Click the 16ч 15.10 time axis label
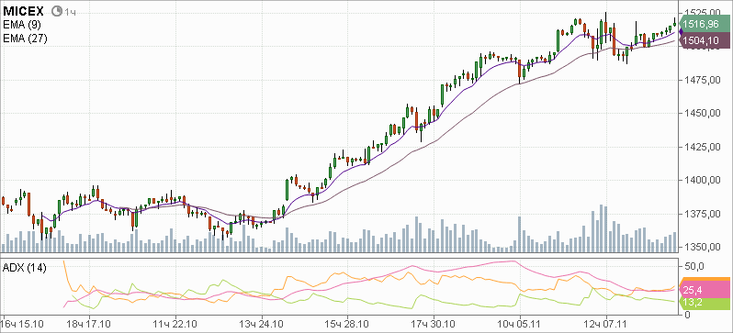733x333 pixels. tap(22, 324)
